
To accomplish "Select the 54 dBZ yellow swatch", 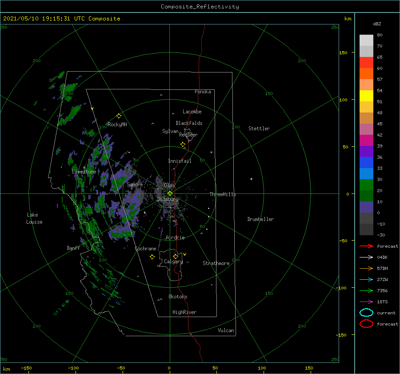I will [366, 96].
